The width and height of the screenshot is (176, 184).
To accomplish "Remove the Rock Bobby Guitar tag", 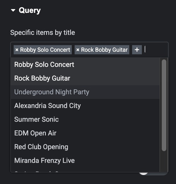I will coord(78,50).
